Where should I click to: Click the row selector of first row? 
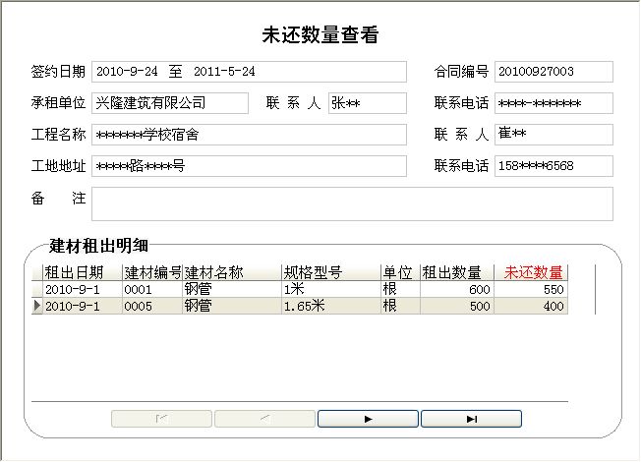tap(37, 291)
